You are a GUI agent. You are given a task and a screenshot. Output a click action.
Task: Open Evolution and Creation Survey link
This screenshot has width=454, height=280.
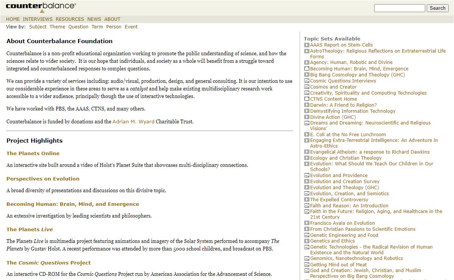[345, 182]
